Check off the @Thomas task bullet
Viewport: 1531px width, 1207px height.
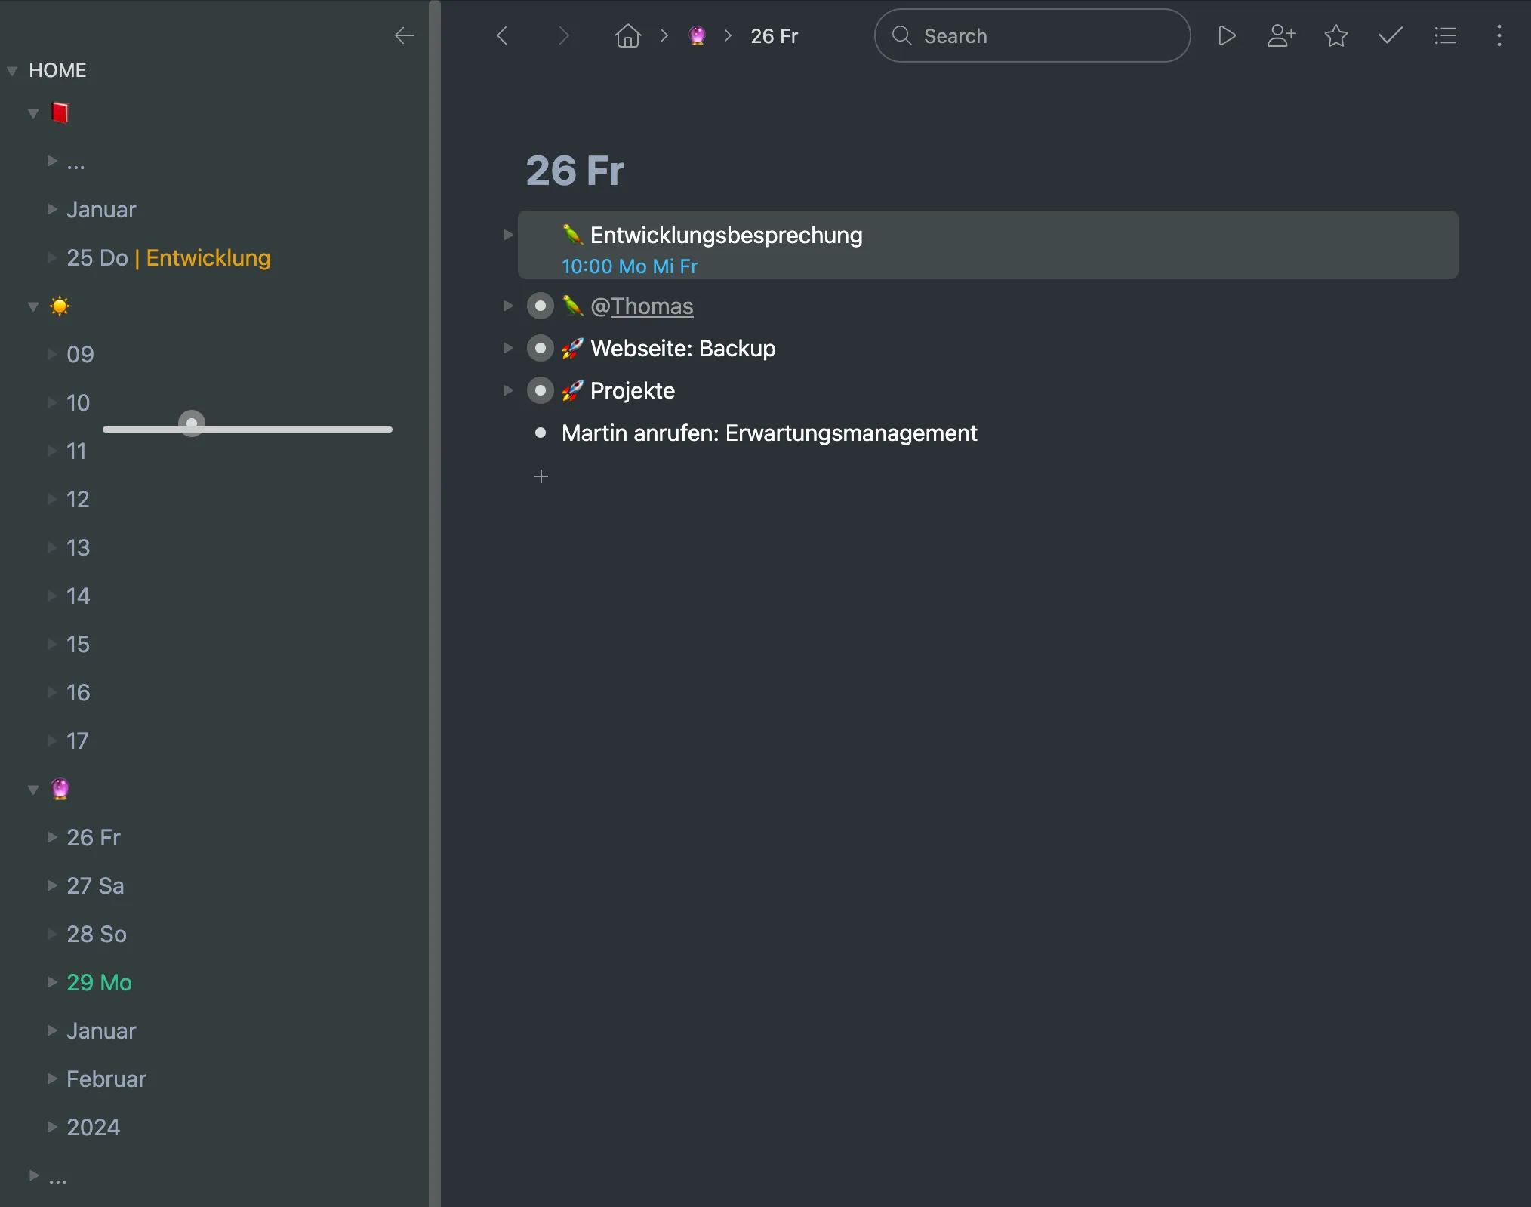pyautogui.click(x=541, y=306)
